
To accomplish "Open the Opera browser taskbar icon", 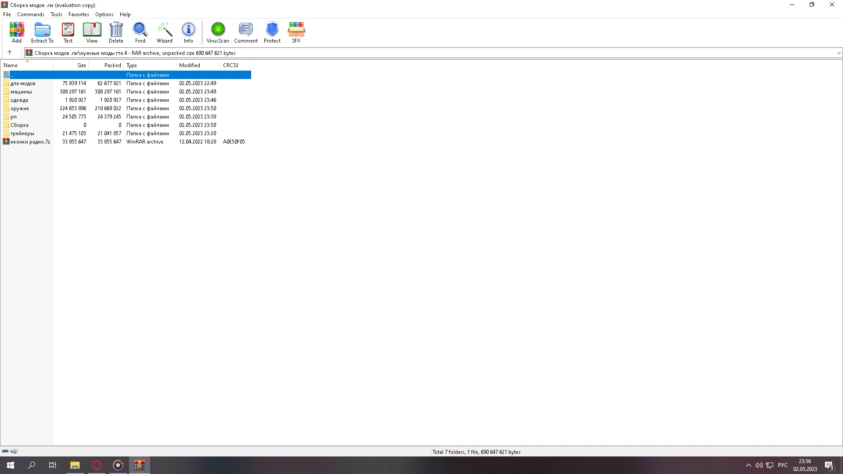I will (97, 465).
